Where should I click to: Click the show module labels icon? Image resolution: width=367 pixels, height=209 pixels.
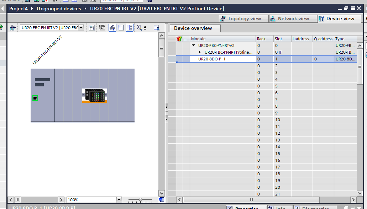[92, 28]
